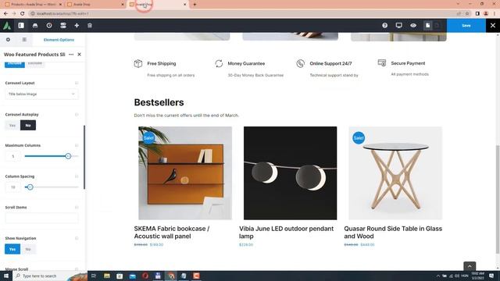Close the Woo Featured Products panel
The width and height of the screenshot is (500, 281).
pyautogui.click(x=80, y=55)
